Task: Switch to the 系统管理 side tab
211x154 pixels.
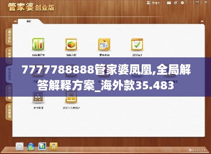Action: pyautogui.click(x=9, y=112)
